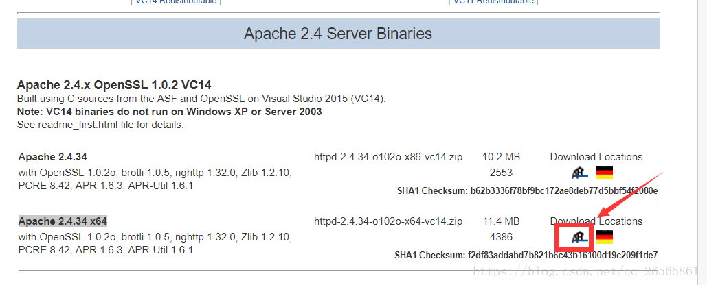Click German flag mirror for Apache 2.4.34 x86
Screen dimensions: 707x285
pyautogui.click(x=604, y=173)
